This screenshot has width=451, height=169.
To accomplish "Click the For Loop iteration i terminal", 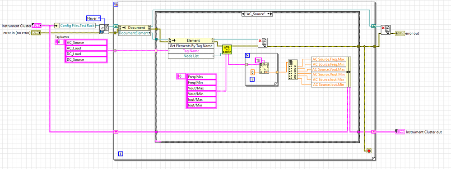I will pyautogui.click(x=252, y=80).
